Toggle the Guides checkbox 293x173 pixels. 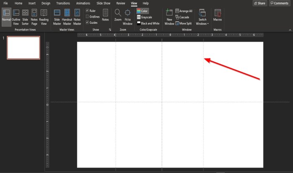[87, 23]
